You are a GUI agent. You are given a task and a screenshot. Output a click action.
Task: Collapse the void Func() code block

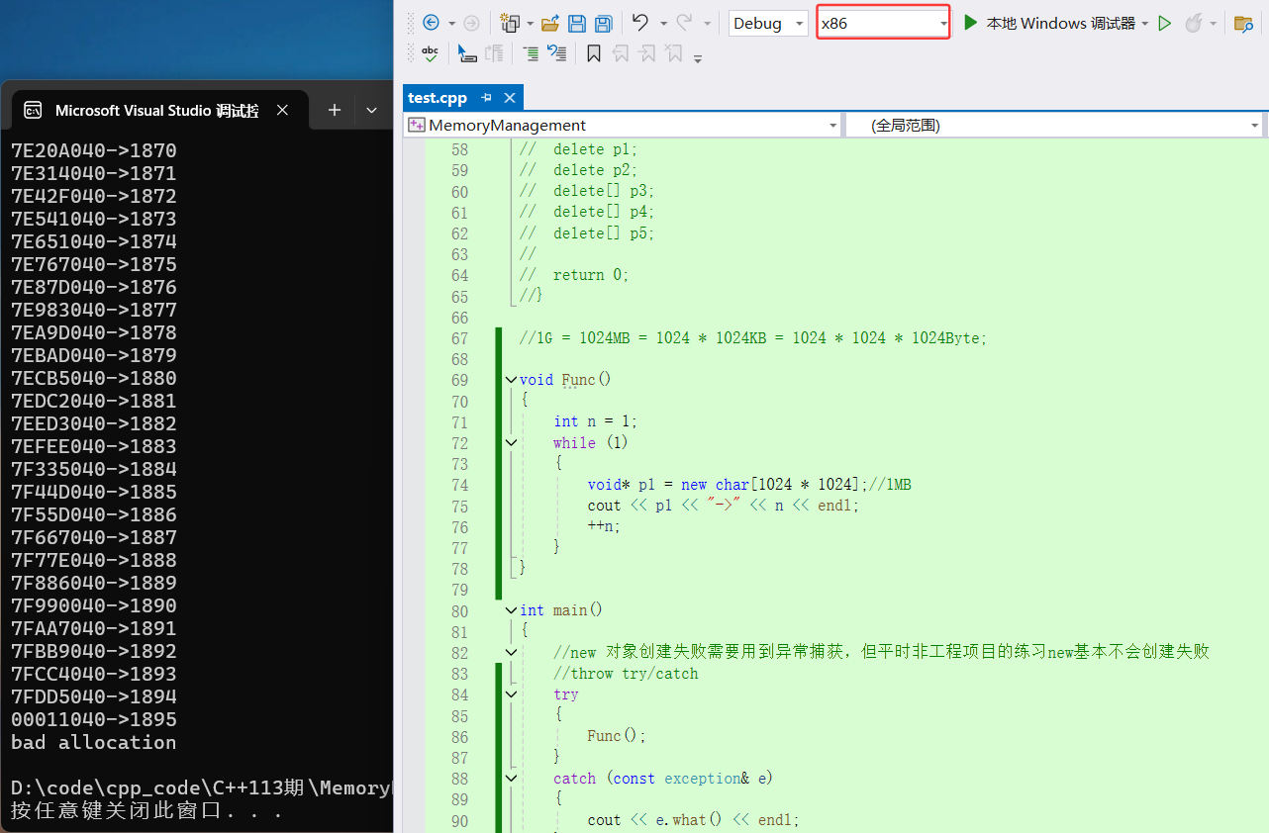[511, 380]
